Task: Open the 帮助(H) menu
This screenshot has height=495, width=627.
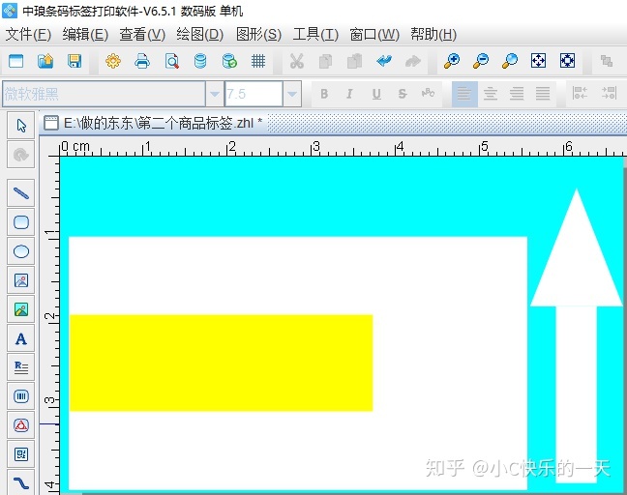Action: 433,35
